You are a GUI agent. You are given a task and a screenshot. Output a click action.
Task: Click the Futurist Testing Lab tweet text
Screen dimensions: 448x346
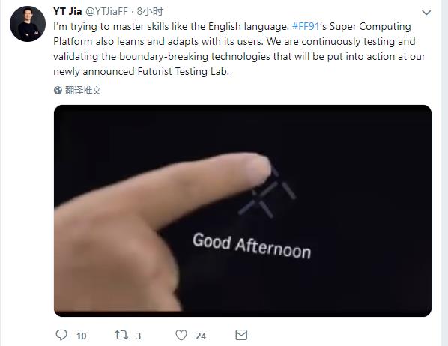click(x=184, y=71)
